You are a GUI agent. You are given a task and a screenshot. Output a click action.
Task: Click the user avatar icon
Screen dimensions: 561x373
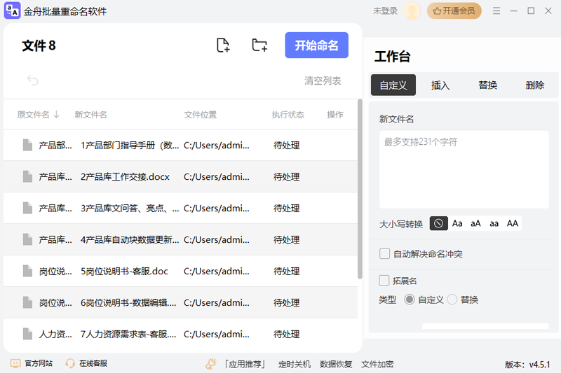(x=412, y=11)
